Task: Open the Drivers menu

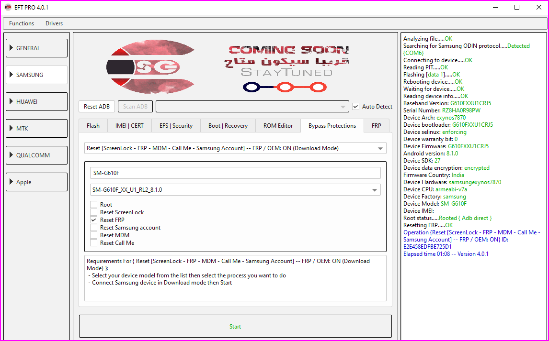Action: pos(54,23)
